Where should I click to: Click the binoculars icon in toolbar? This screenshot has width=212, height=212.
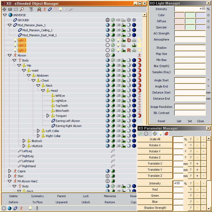(x=39, y=9)
